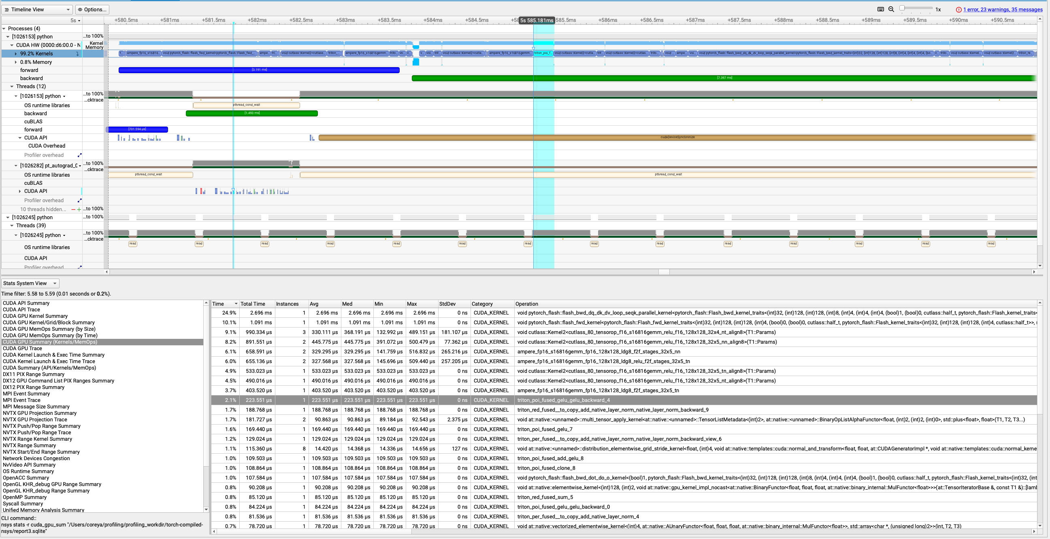Expand the 0.8% Memory row
Viewport: 1050px width, 539px height.
[16, 62]
